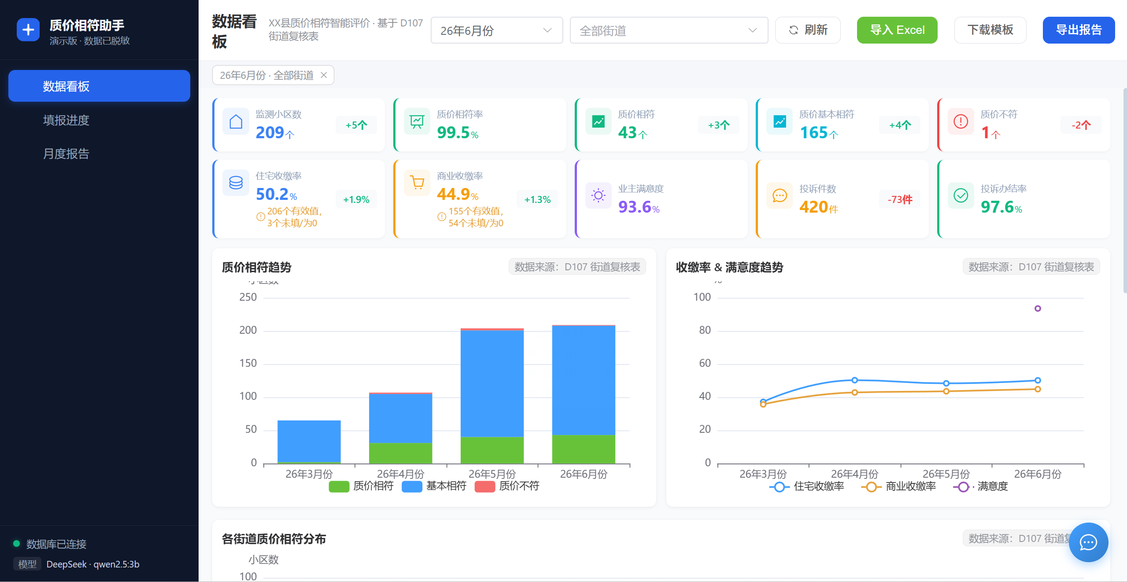The width and height of the screenshot is (1127, 582).
Task: Click the 97.6% value
Action: 1001,207
